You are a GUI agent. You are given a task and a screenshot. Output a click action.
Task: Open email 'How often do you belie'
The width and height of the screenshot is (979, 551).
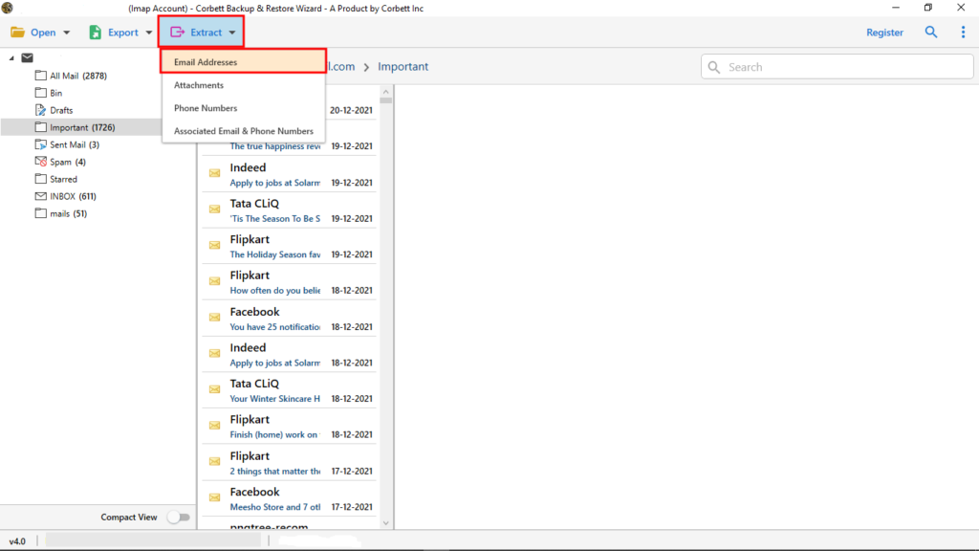(x=289, y=282)
